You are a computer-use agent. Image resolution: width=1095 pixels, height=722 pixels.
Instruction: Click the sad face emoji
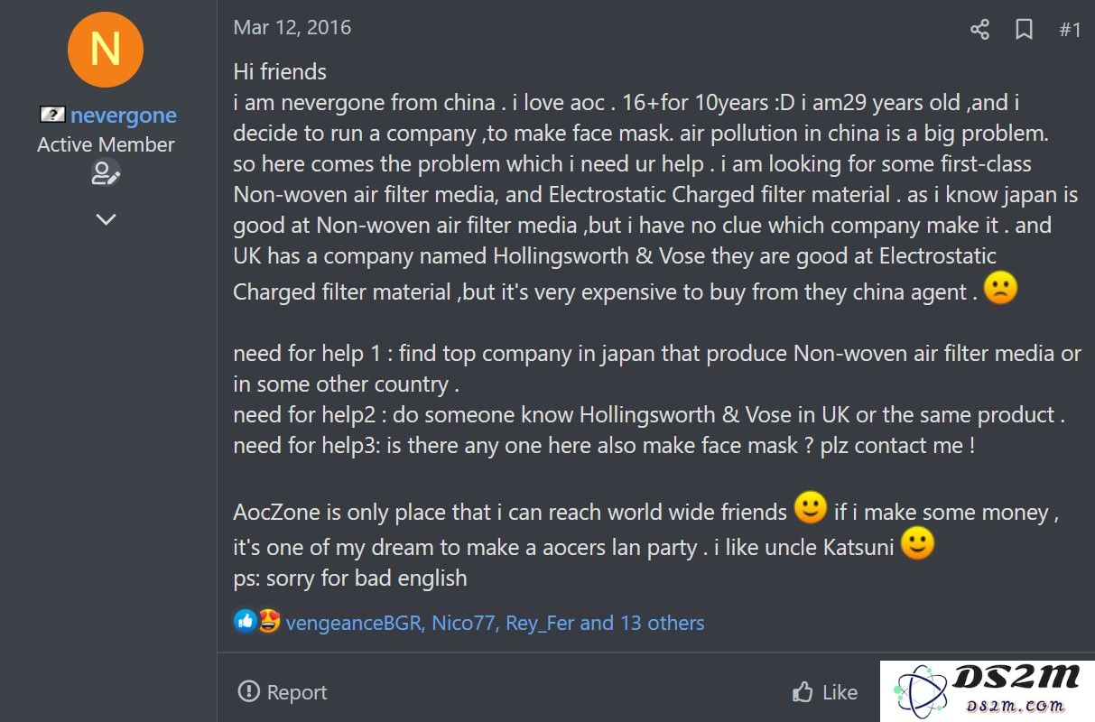coord(1001,288)
